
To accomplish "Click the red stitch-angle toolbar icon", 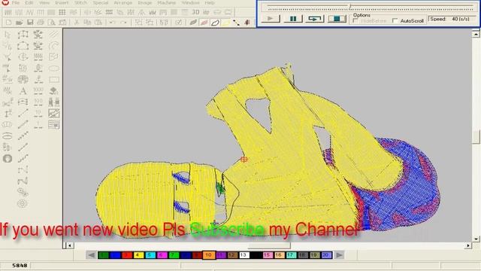I will click(204, 23).
